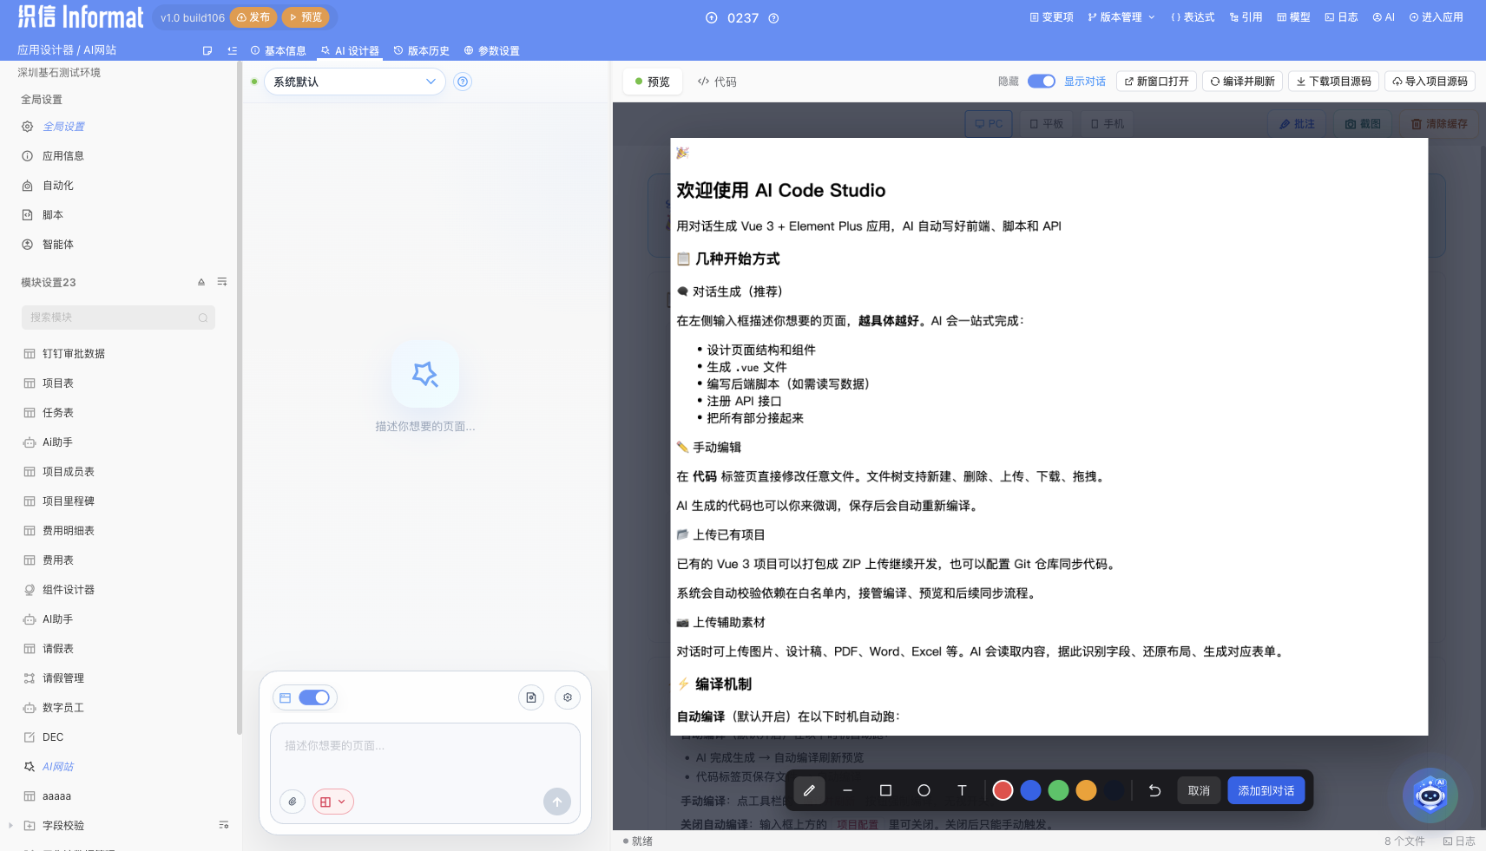Click 进入应用 in the header

coord(1436,17)
